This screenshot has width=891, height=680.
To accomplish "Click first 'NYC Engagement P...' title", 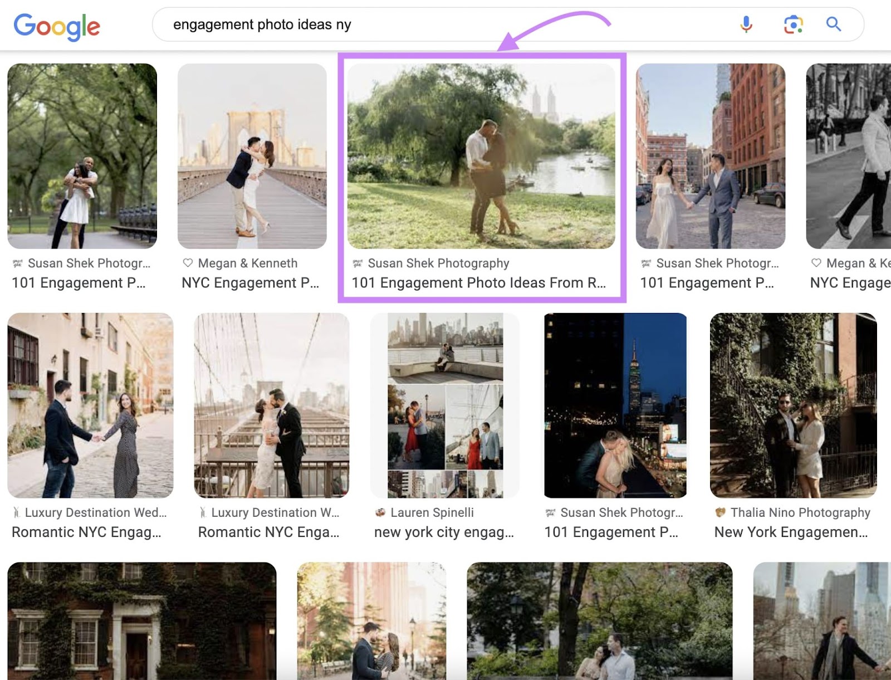I will click(x=251, y=283).
